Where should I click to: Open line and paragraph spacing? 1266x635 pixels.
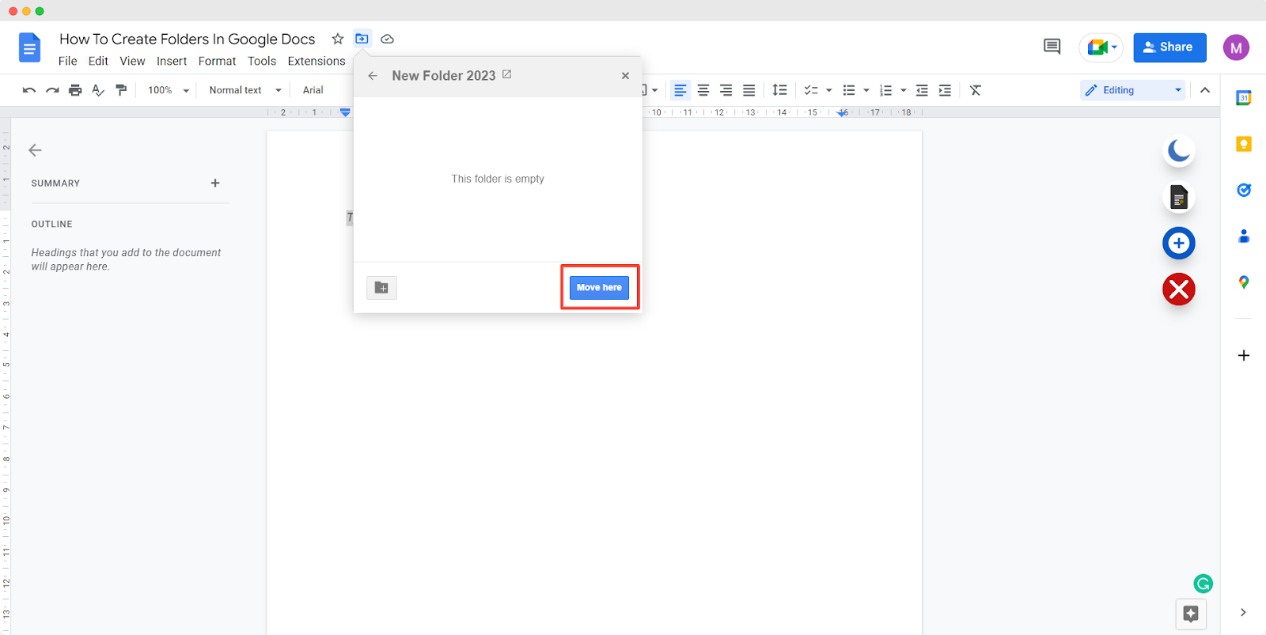pyautogui.click(x=779, y=90)
